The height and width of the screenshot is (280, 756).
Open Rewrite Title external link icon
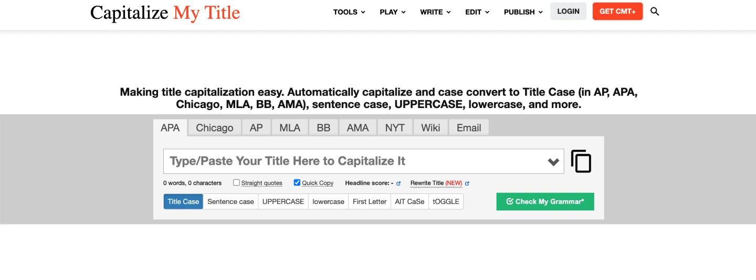(467, 184)
